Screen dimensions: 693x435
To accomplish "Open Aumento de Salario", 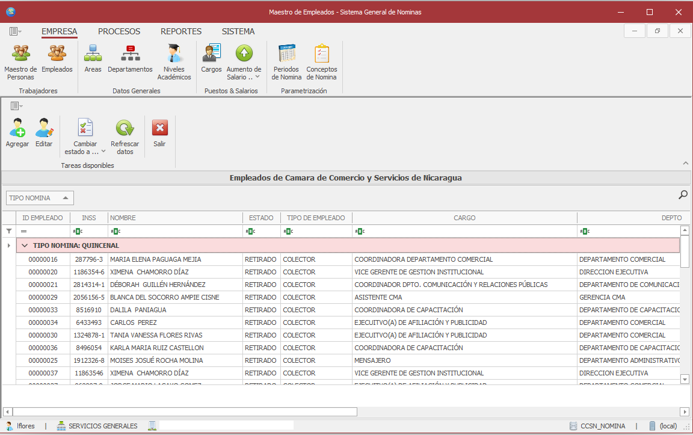I will point(244,62).
